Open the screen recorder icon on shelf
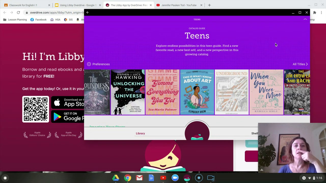The width and height of the screenshot is (326, 183). [x=199, y=178]
